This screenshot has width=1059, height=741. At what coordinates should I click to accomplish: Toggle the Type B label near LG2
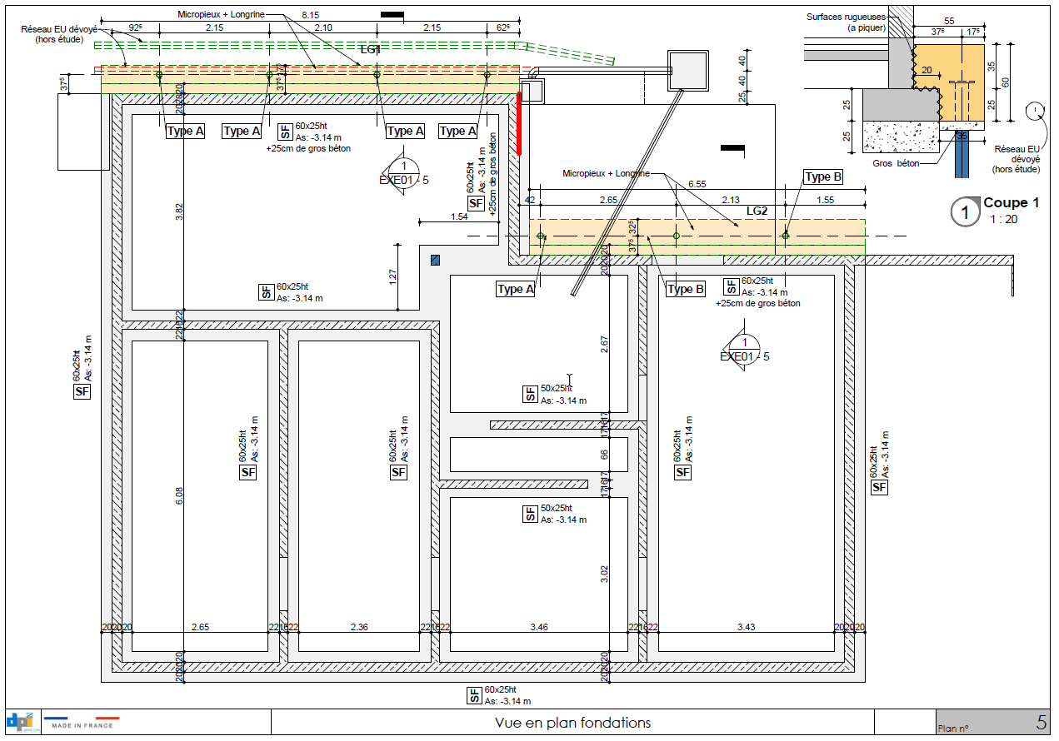tap(822, 177)
